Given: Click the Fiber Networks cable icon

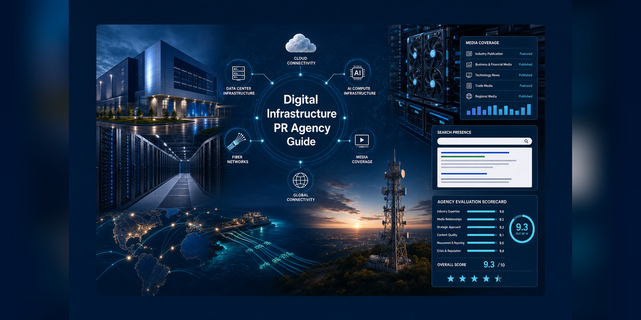Looking at the screenshot, I should pos(235,141).
